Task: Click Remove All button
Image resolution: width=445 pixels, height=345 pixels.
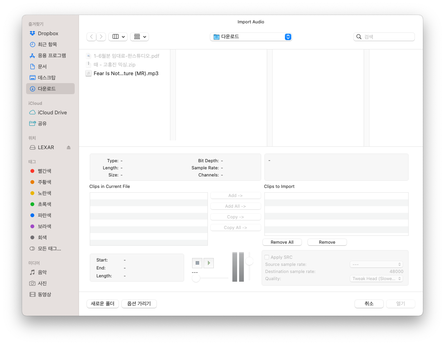Action: coord(282,243)
